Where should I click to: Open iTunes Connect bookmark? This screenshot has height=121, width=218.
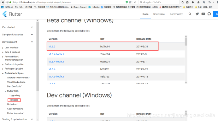click(x=79, y=7)
